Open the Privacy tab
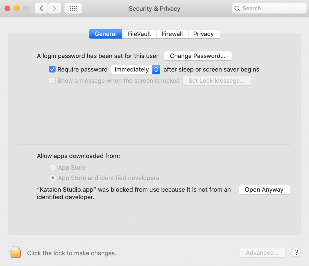309x266 pixels. 204,34
